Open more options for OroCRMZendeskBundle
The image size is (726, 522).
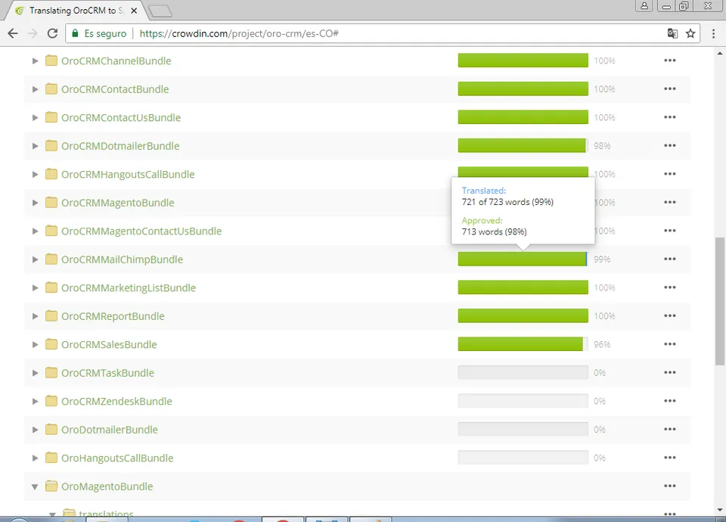[669, 401]
